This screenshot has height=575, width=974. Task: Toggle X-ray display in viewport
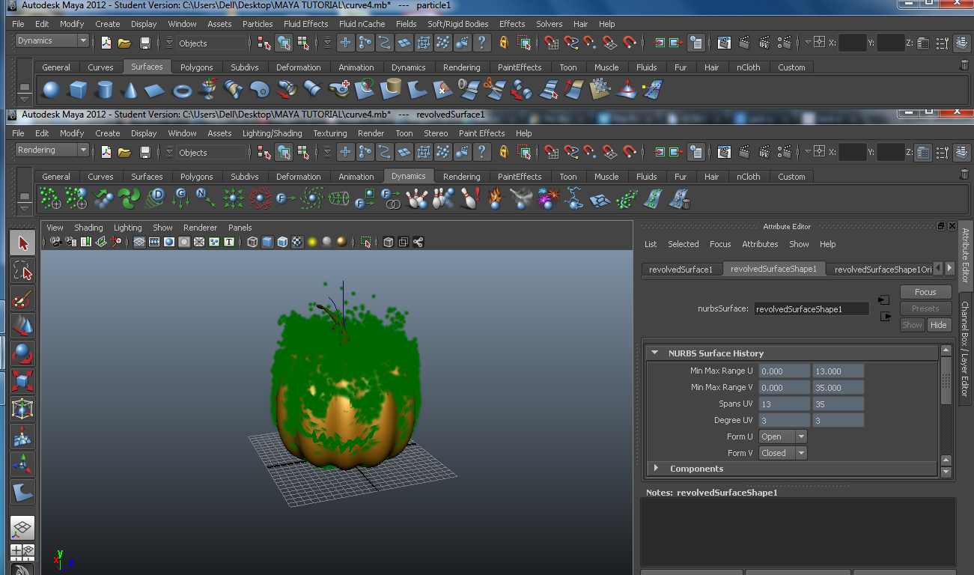click(x=389, y=242)
